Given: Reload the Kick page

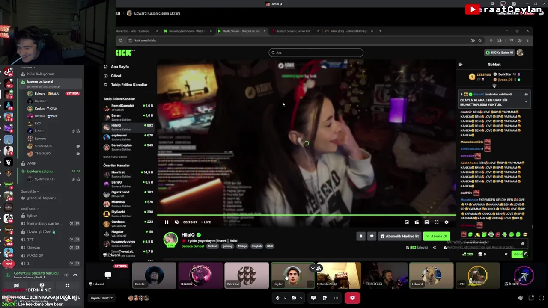Looking at the screenshot, I should (x=120, y=41).
